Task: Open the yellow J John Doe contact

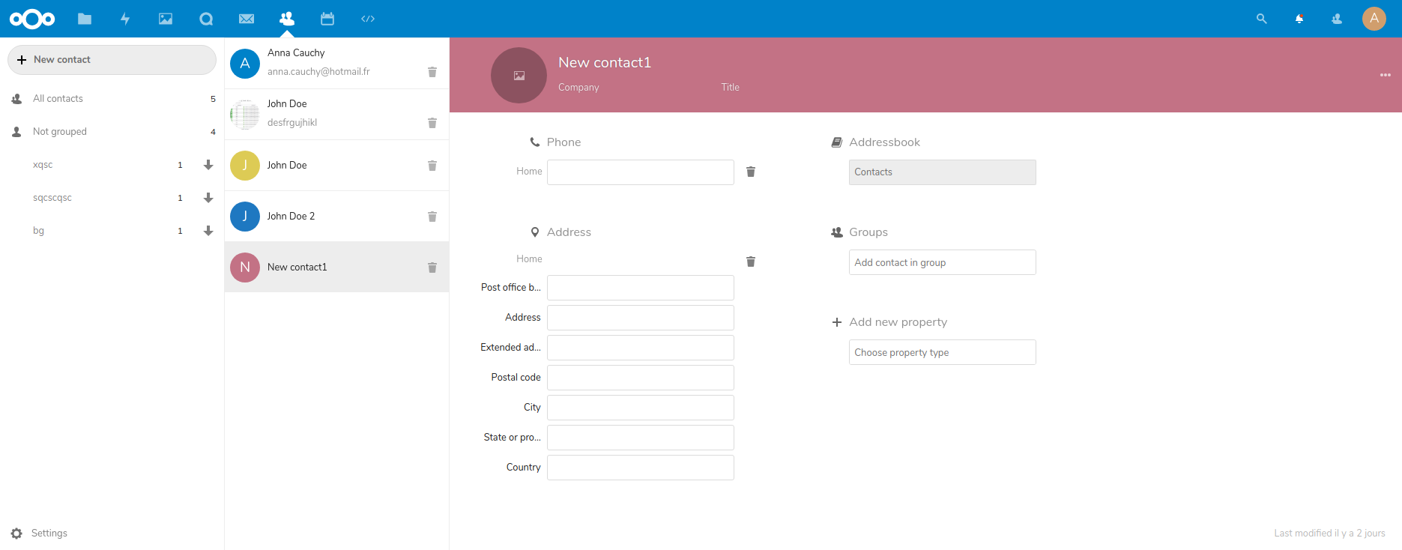Action: tap(336, 166)
